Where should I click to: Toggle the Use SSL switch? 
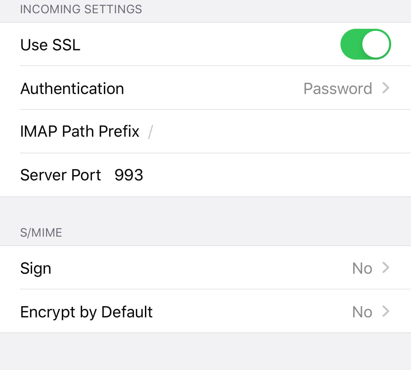pos(365,44)
